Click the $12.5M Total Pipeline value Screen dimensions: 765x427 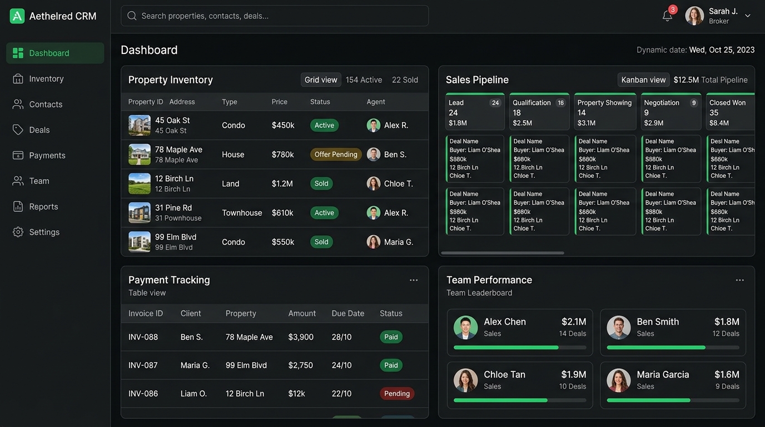711,80
